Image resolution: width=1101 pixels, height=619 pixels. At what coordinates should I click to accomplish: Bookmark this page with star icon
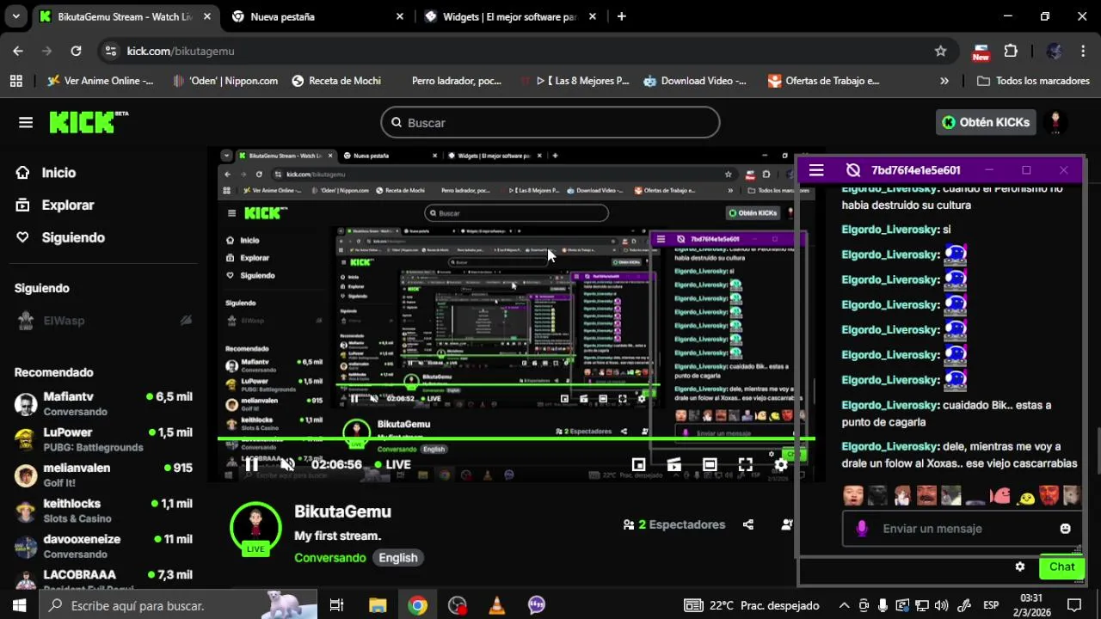(940, 51)
